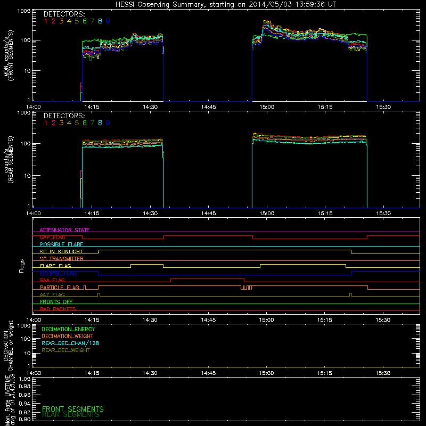Screen dimensions: 426x426
Task: Click the SAA_FLAG label
Action: coord(52,281)
